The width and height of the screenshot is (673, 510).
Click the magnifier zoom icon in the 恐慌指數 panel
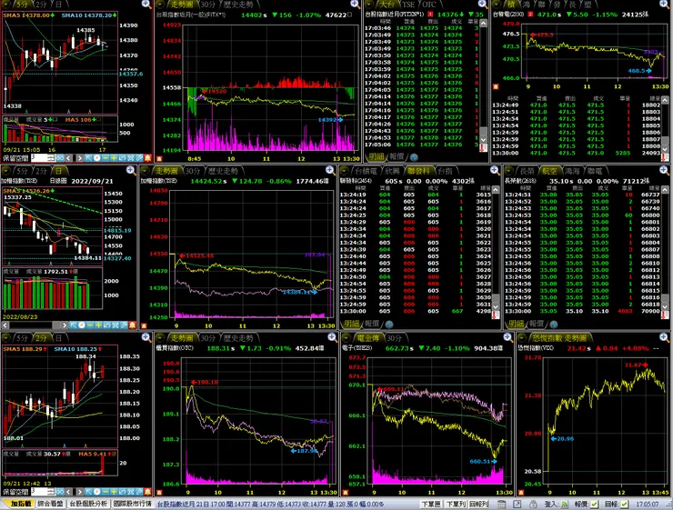[664, 337]
